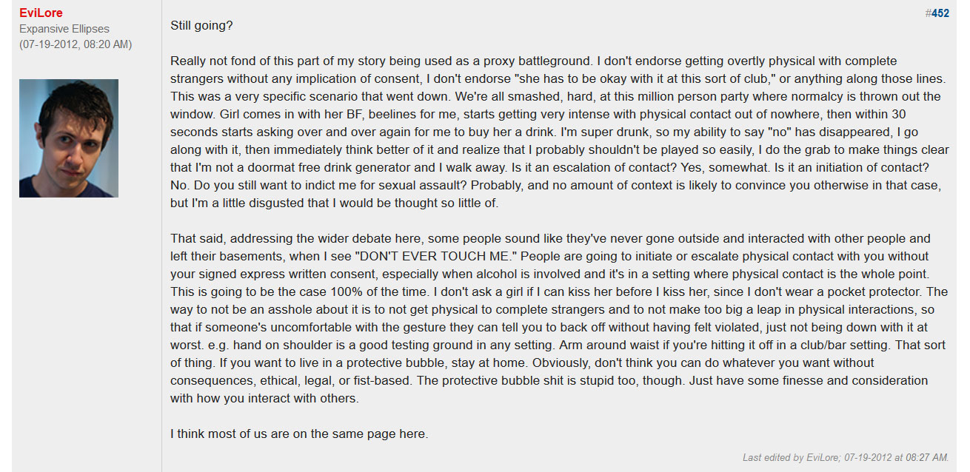Click the post date 07-19-2012, 08:20 AM
This screenshot has height=472, width=970.
[76, 44]
